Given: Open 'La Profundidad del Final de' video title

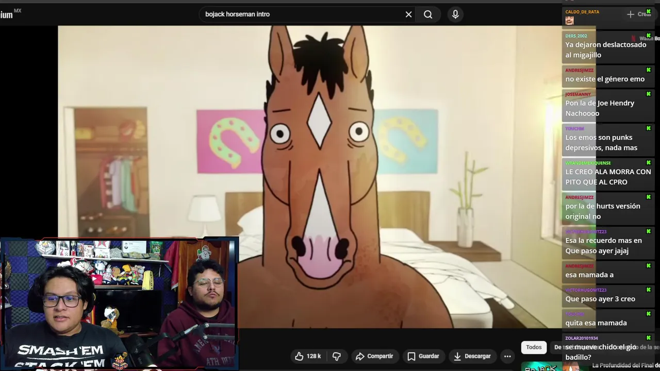Looking at the screenshot, I should click(x=626, y=365).
